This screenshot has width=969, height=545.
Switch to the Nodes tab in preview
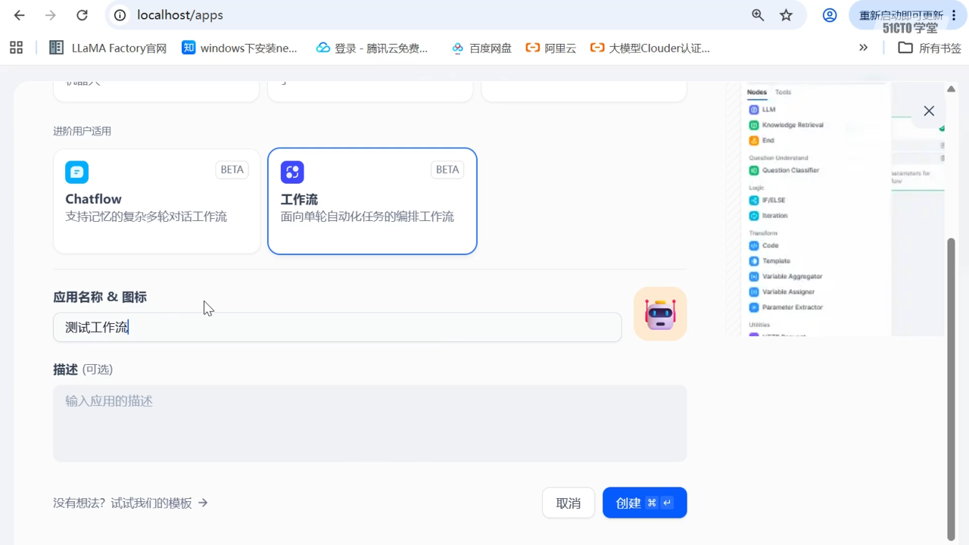pyautogui.click(x=757, y=92)
